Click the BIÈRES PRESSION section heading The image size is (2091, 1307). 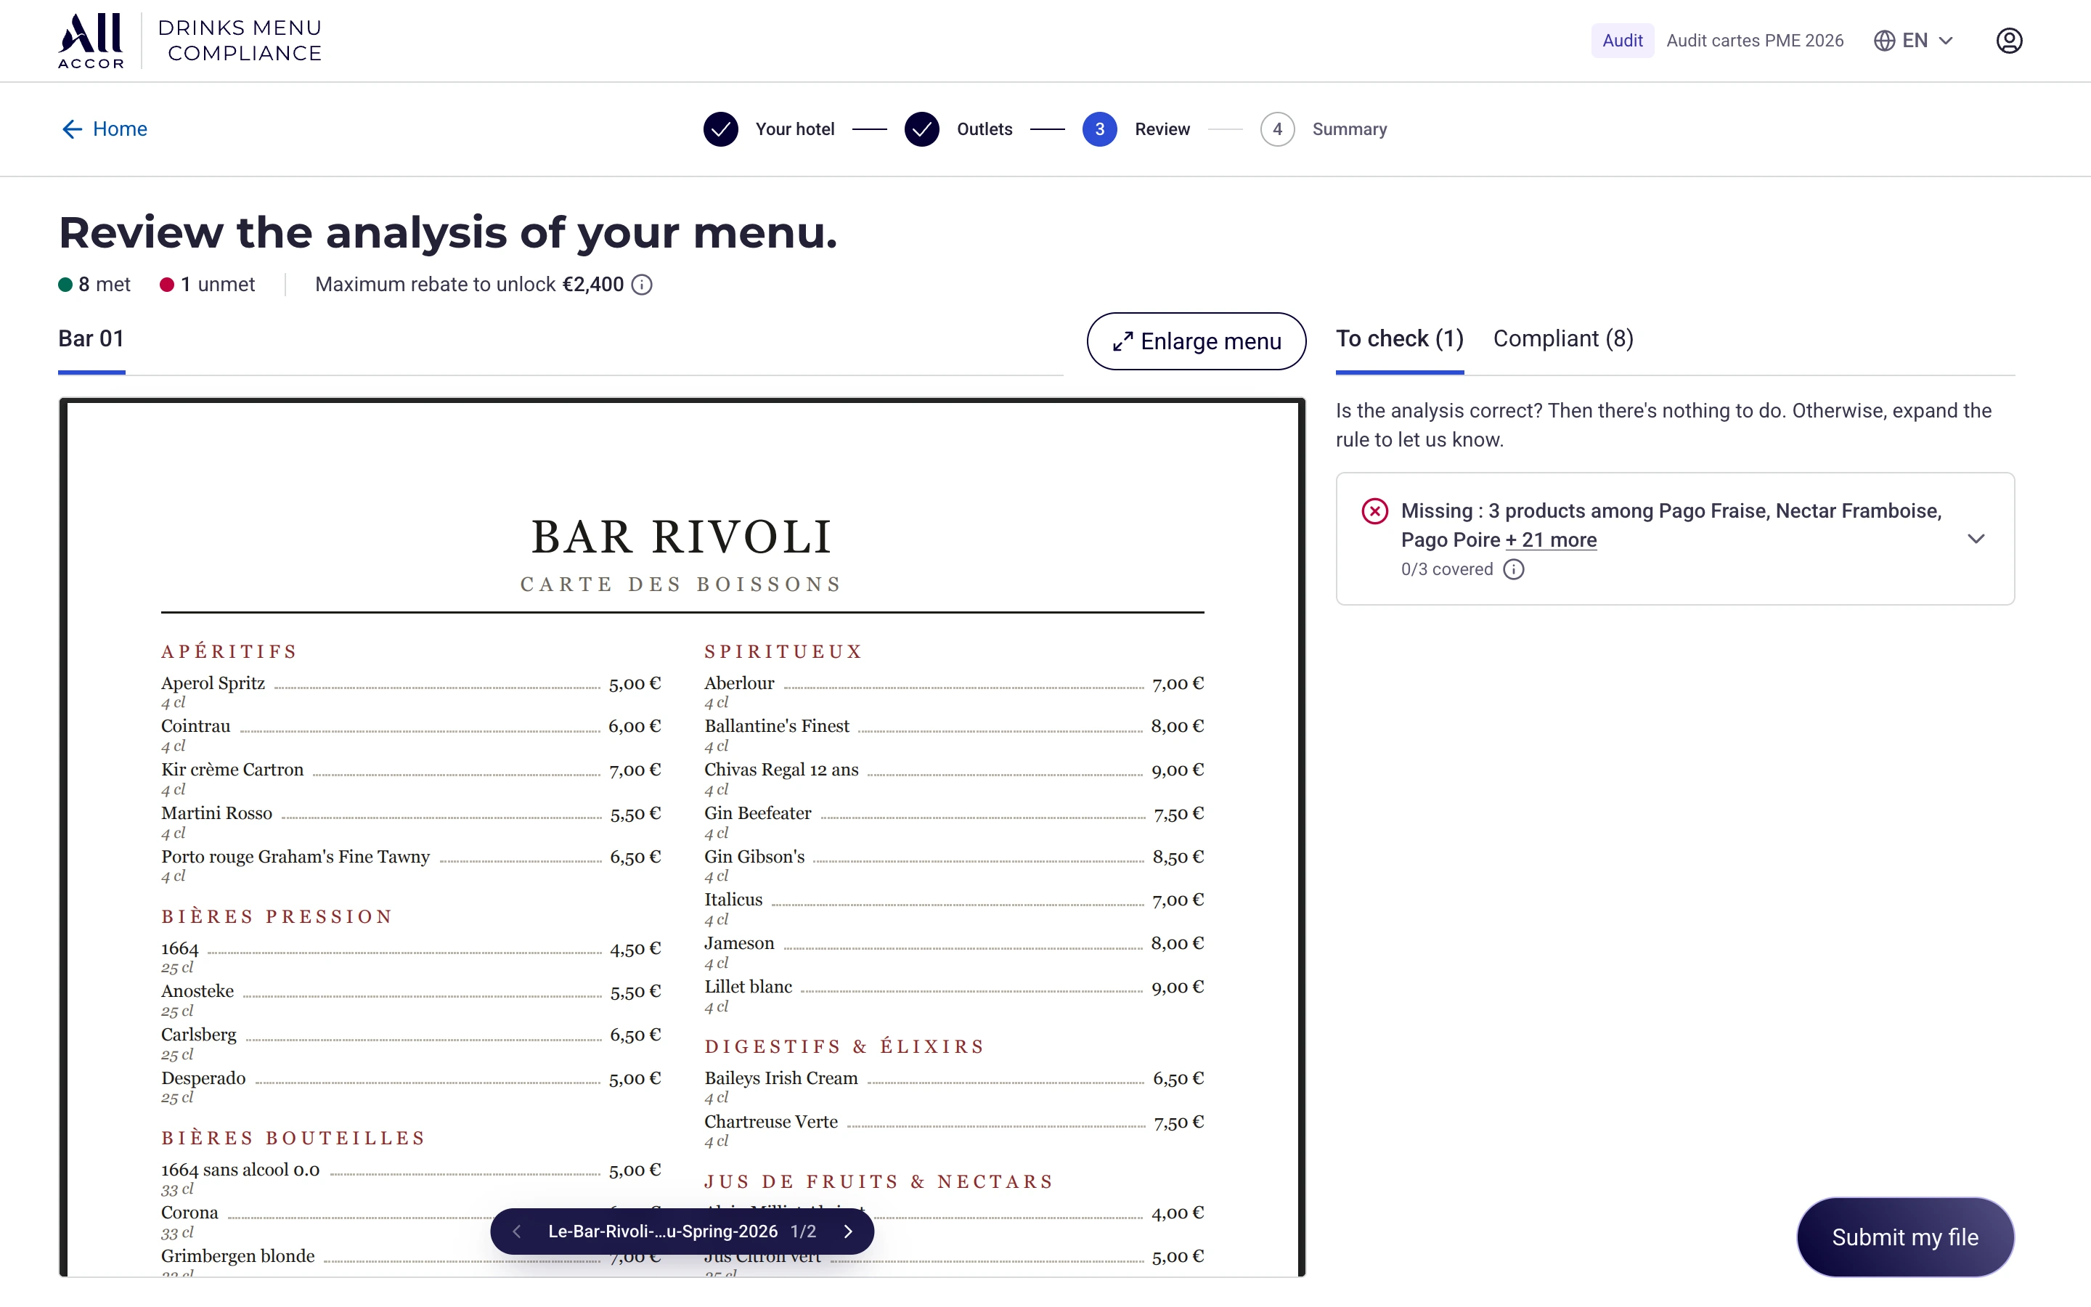pos(277,916)
